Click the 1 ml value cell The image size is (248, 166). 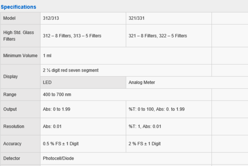[x=126, y=56]
